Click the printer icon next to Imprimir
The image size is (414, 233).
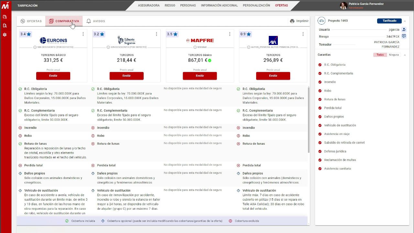coord(292,21)
